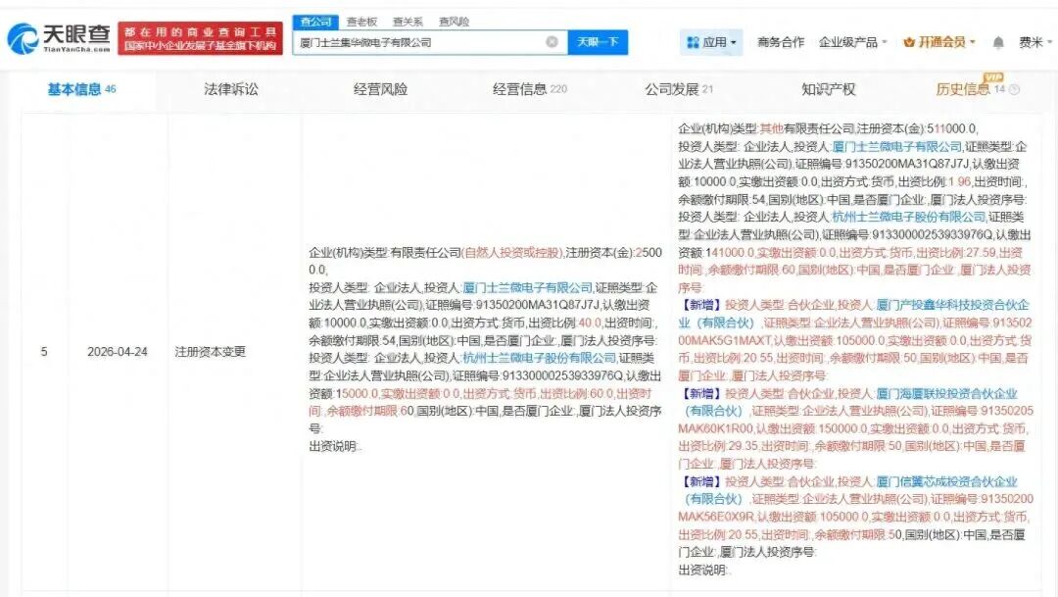The height and width of the screenshot is (597, 1058).
Task: Open the 知识产权 tab
Action: pos(828,89)
